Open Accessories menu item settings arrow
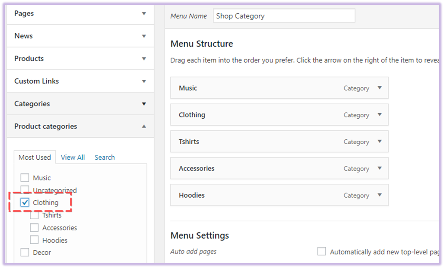Image resolution: width=444 pixels, height=268 pixels. pyautogui.click(x=380, y=168)
